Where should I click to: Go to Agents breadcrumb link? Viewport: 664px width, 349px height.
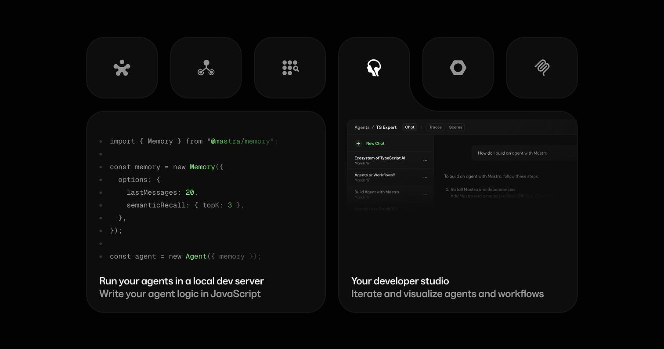[362, 127]
